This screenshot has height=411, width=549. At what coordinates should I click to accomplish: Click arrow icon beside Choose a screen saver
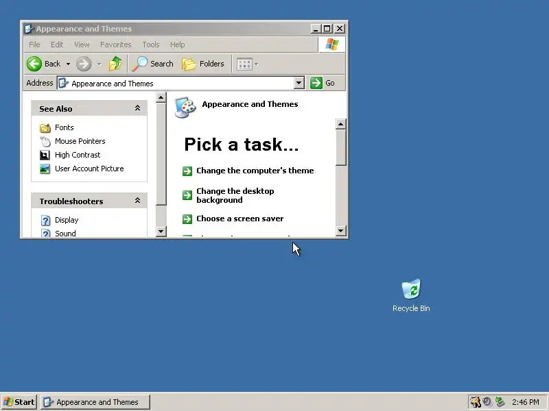pyautogui.click(x=187, y=219)
